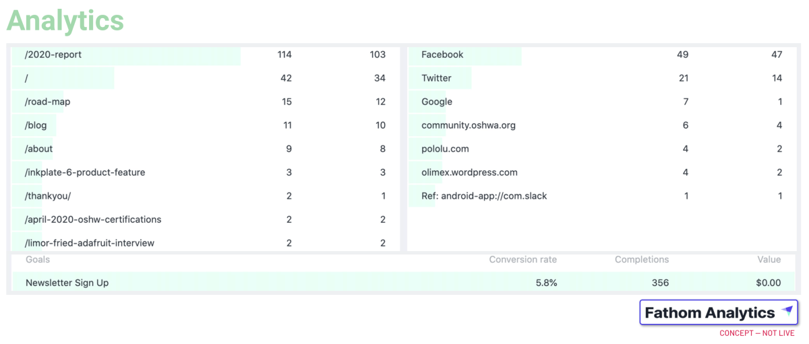Select the /2020-report page row
The height and width of the screenshot is (344, 809).
tap(206, 55)
